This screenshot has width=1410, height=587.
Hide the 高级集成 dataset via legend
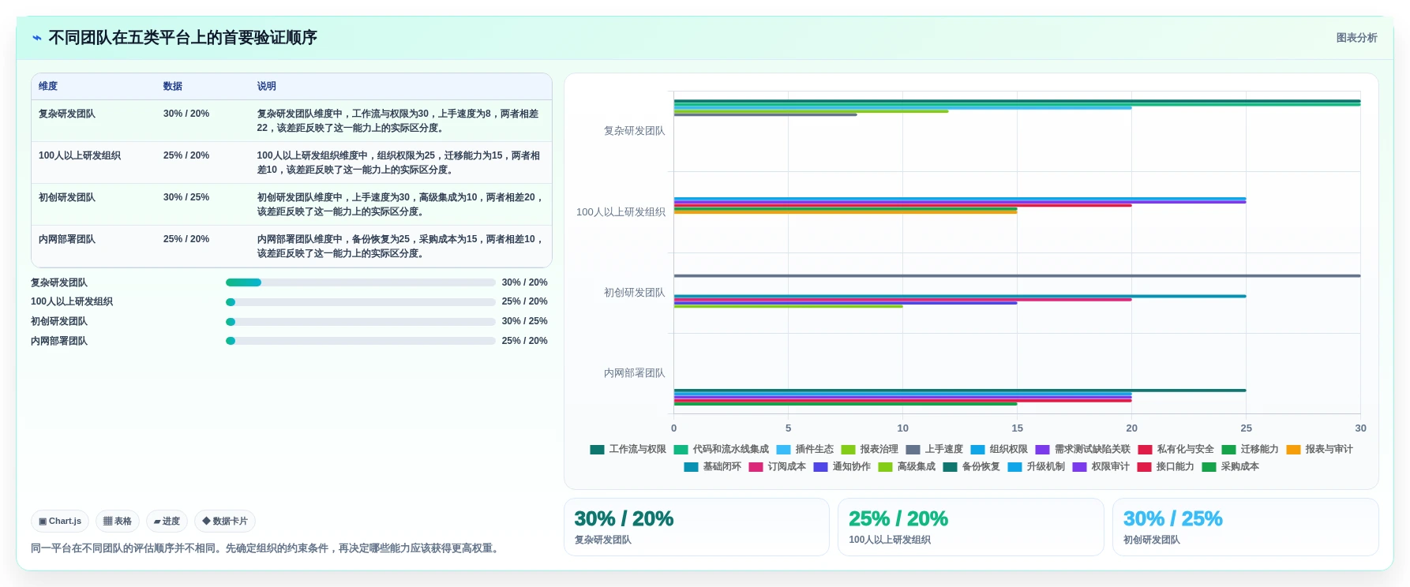(x=907, y=466)
